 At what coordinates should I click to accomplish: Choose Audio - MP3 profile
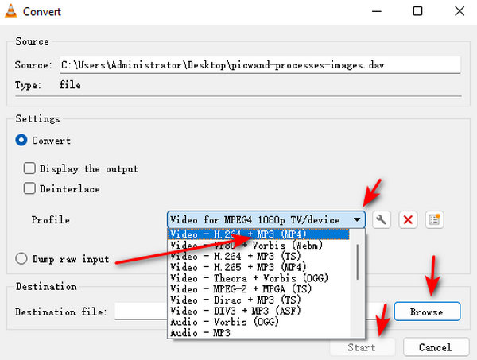258,333
